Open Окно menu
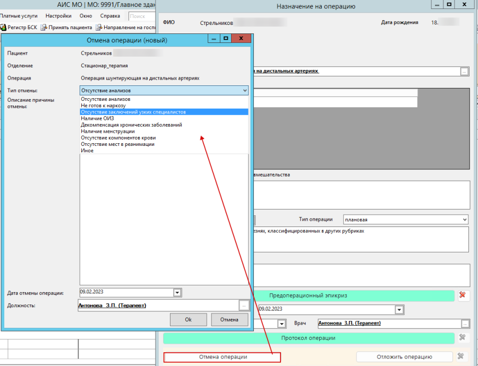 click(x=86, y=16)
